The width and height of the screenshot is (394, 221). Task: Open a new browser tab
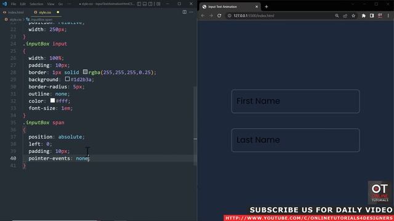(x=267, y=7)
